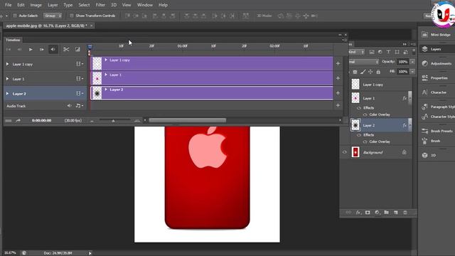Click Create new group folder icon
The image size is (455, 256).
click(386, 213)
